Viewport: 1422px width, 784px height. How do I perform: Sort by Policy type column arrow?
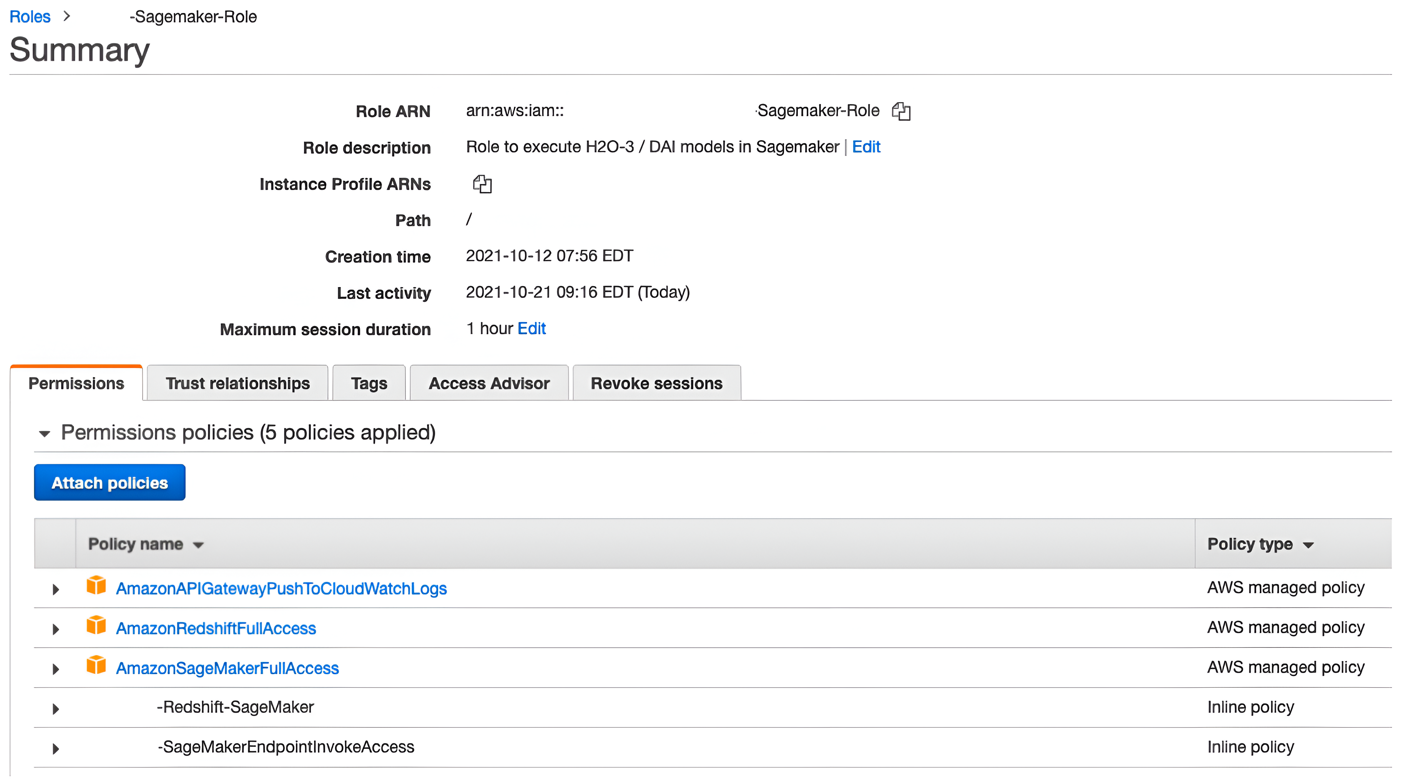click(1308, 545)
